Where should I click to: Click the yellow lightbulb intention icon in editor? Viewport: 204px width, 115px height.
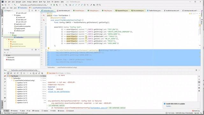tap(48, 48)
